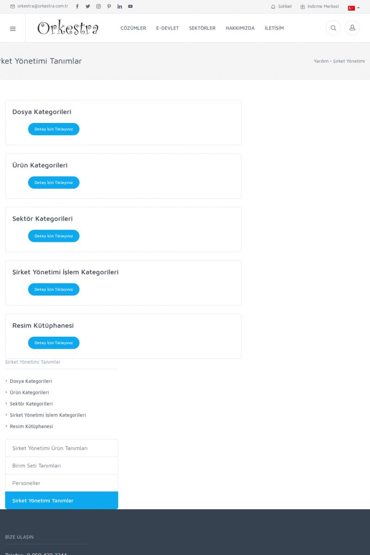The height and width of the screenshot is (555, 370).
Task: Click the Orkestra logo
Action: click(x=68, y=28)
